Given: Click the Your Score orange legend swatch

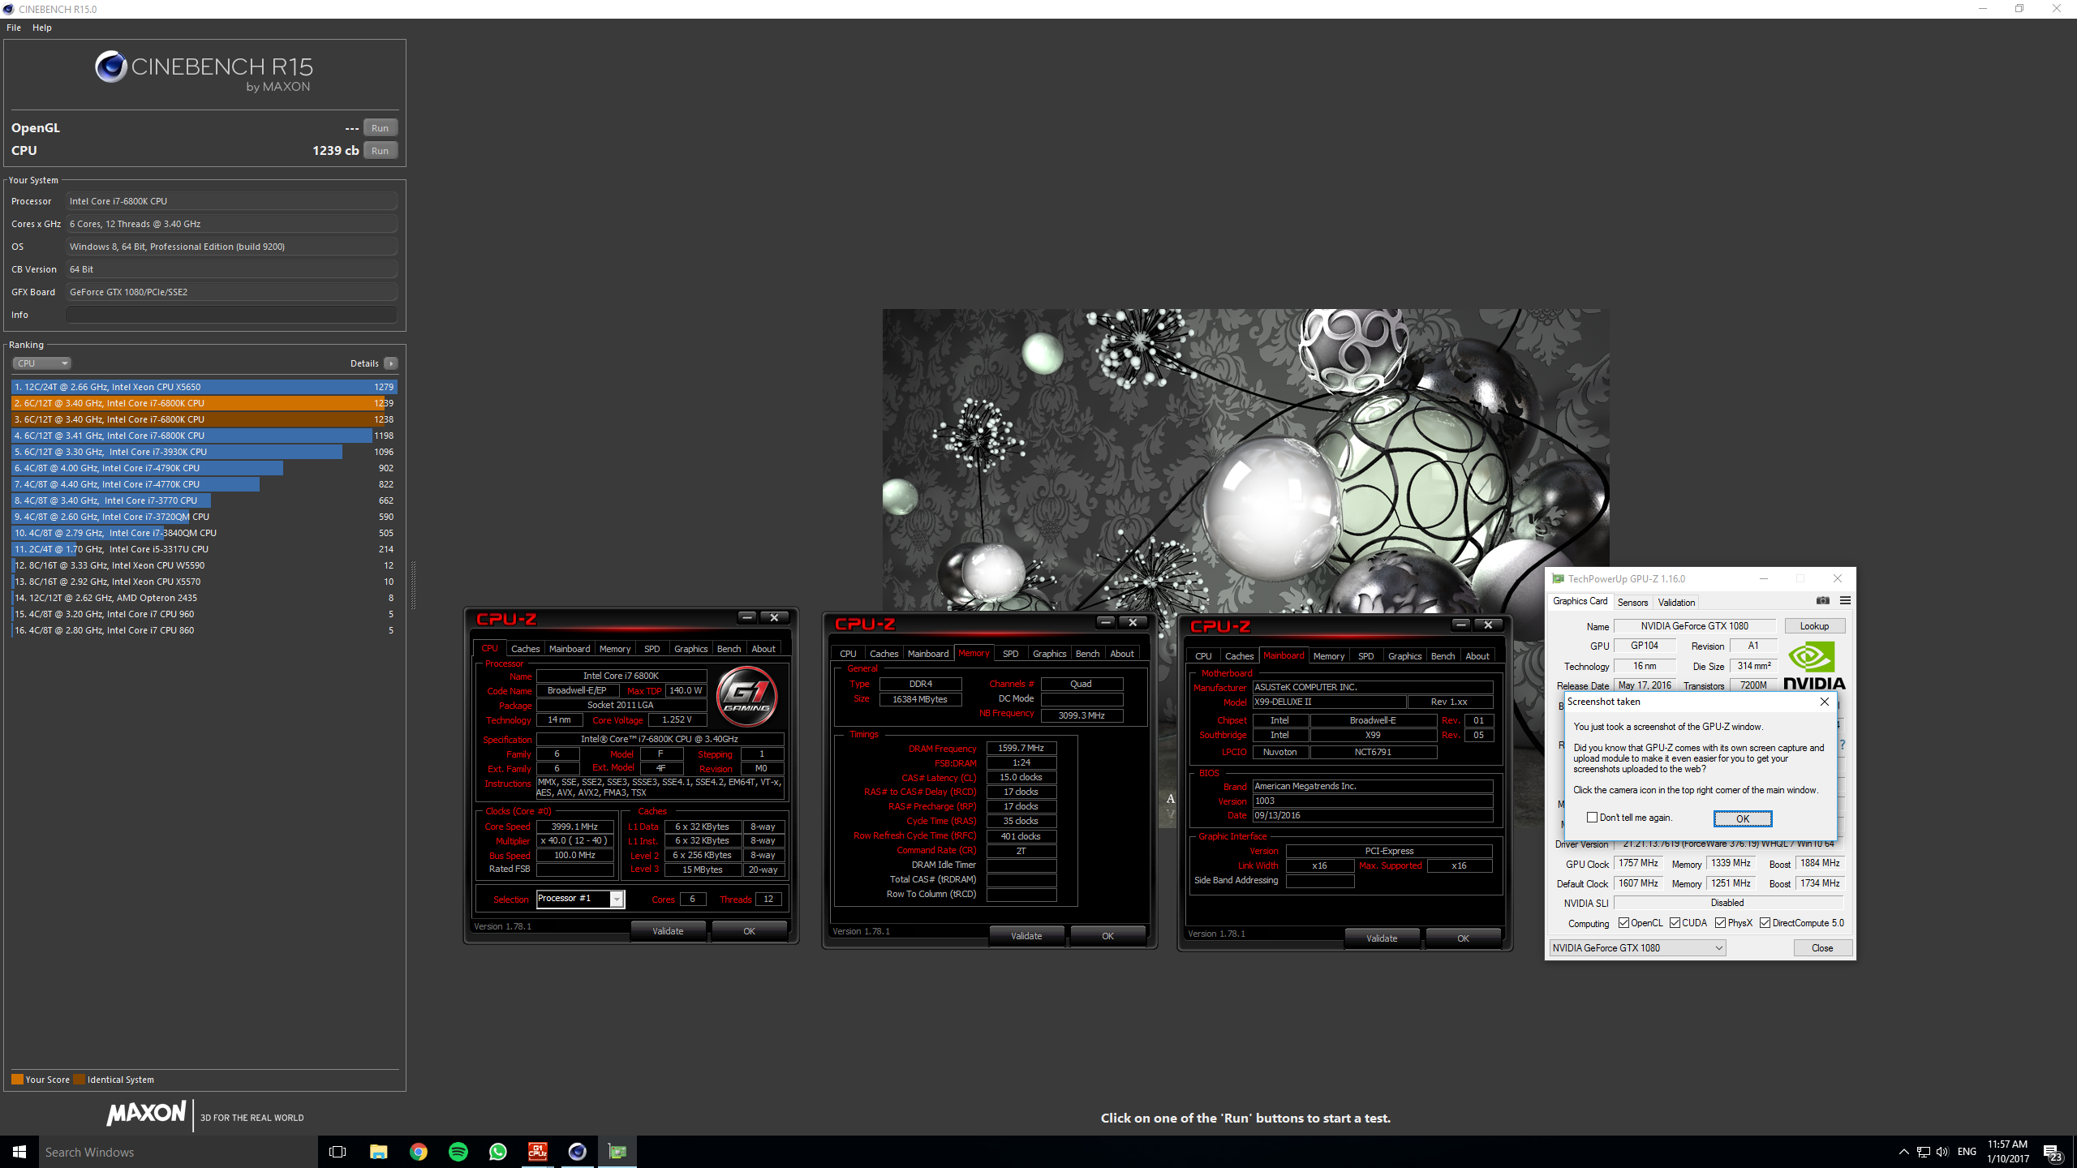Looking at the screenshot, I should (17, 1080).
